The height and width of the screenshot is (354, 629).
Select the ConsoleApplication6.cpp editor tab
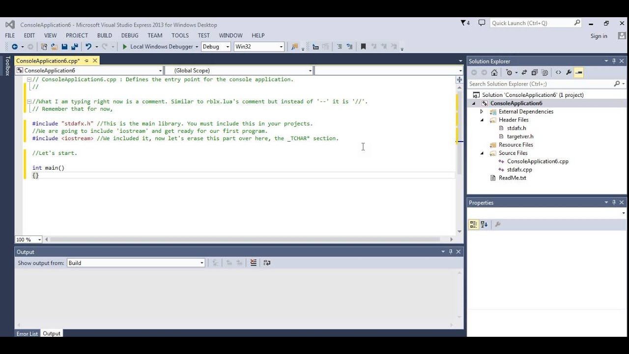point(48,61)
